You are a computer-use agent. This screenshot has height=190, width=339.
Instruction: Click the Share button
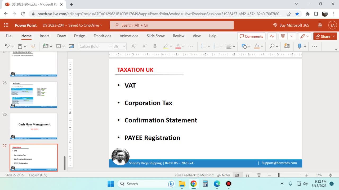coord(325,36)
